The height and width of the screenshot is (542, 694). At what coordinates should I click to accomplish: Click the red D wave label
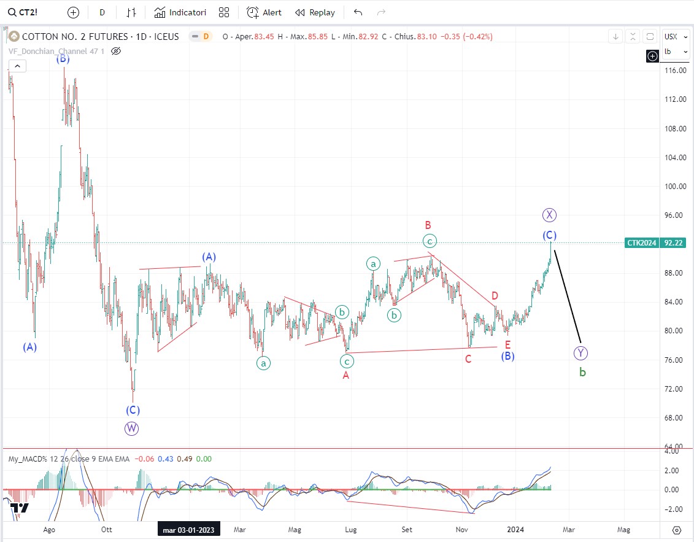pyautogui.click(x=495, y=296)
